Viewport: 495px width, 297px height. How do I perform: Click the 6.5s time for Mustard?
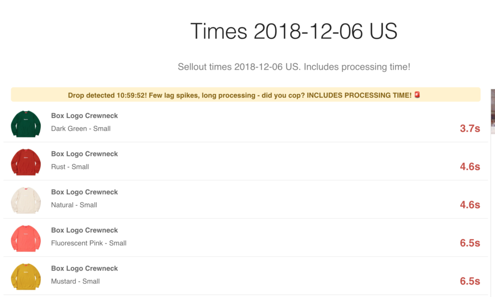point(470,281)
